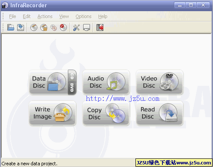This screenshot has width=213, height=167.
Task: Click the Erase disc red-mark icon
Action: pyautogui.click(x=63, y=27)
